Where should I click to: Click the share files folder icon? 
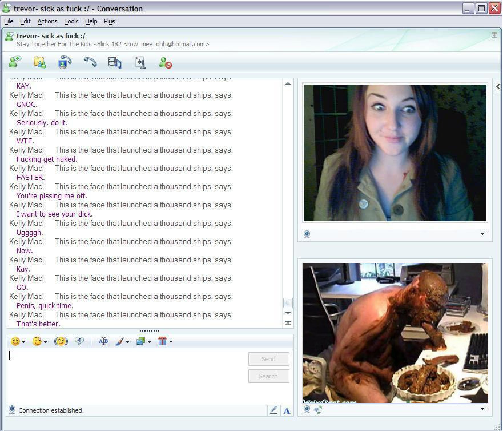pos(39,62)
